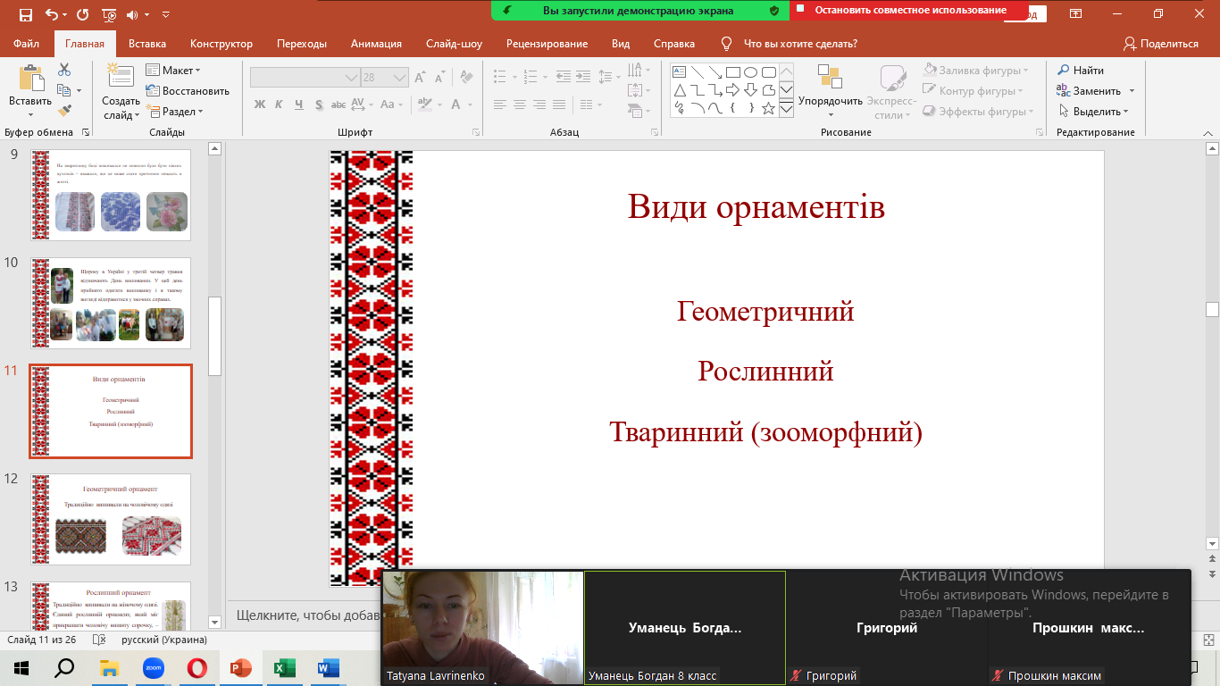
Task: Open the Выделить selection dropdown
Action: (x=1094, y=112)
